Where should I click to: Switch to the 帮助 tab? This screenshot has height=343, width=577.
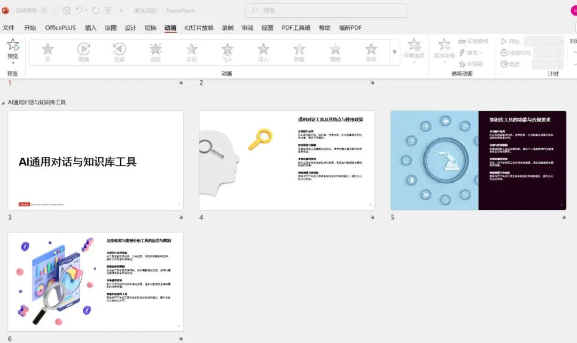[325, 28]
